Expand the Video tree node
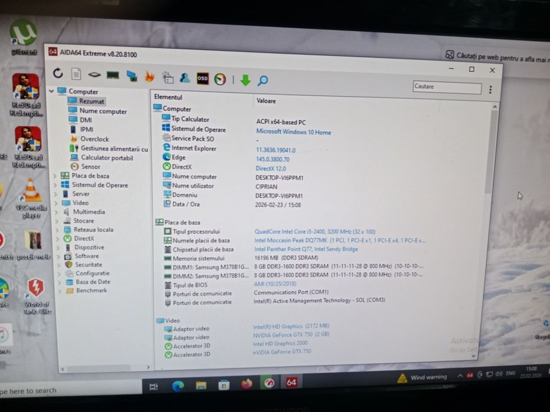The width and height of the screenshot is (550, 412). 56,203
